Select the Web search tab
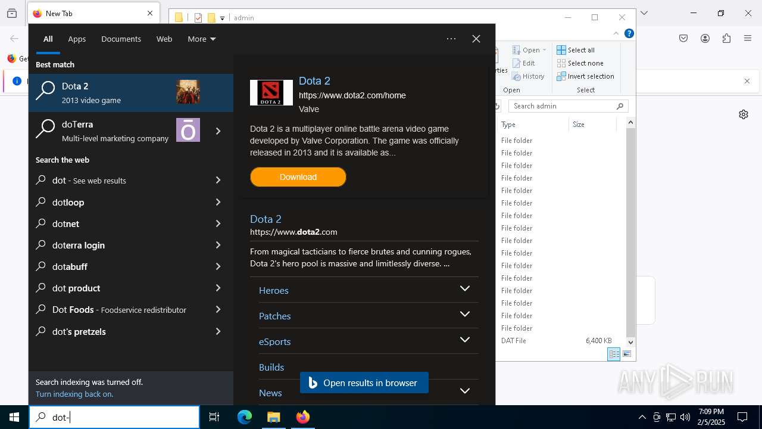The height and width of the screenshot is (429, 762). pos(164,39)
